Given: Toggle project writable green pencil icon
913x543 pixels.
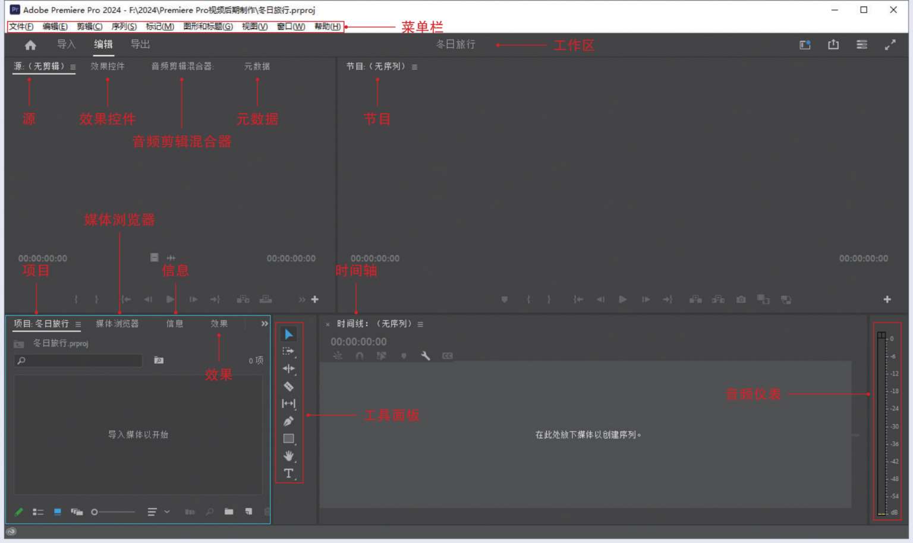Looking at the screenshot, I should point(19,512).
